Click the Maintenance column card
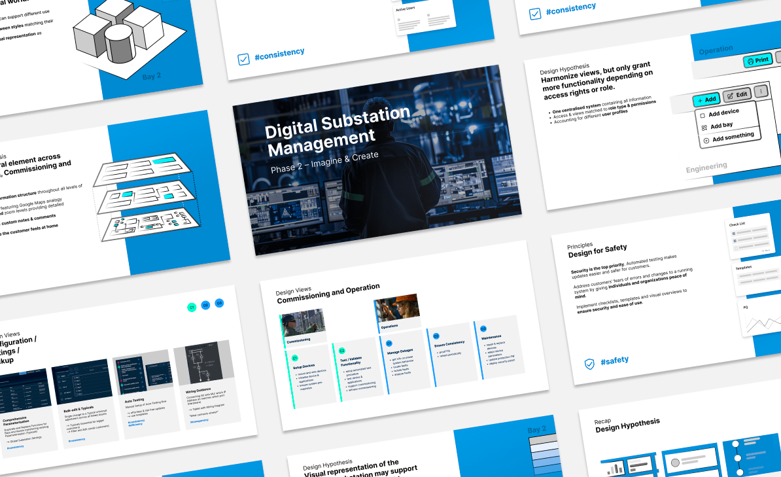781x477 pixels. pos(499,347)
